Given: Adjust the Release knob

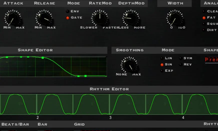Looking at the screenshot, I should pyautogui.click(x=44, y=18).
